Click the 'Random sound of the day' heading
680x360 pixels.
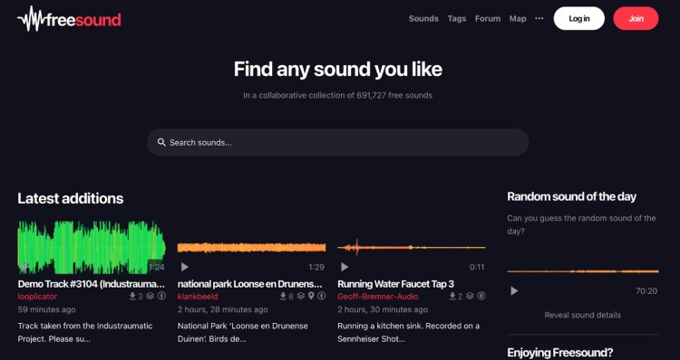[571, 197]
